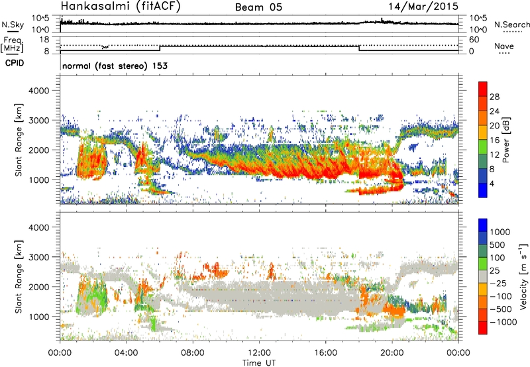Image resolution: width=530 pixels, height=367 pixels.
Task: Click the "20:00" time tick label
Action: [392, 353]
